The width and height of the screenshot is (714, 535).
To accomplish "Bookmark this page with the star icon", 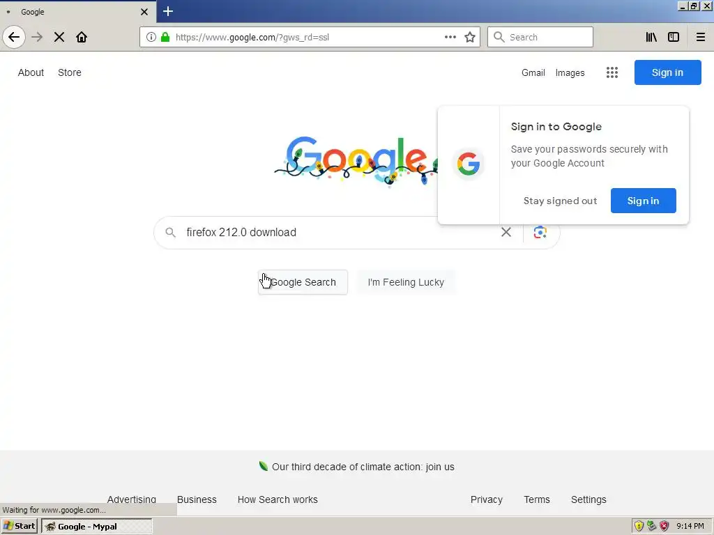I will click(x=470, y=37).
